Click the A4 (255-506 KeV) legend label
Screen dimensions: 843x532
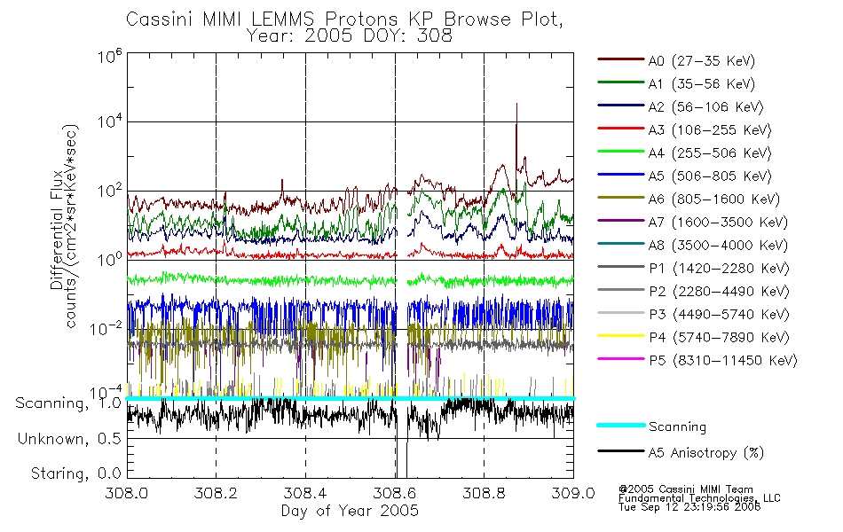pyautogui.click(x=710, y=153)
